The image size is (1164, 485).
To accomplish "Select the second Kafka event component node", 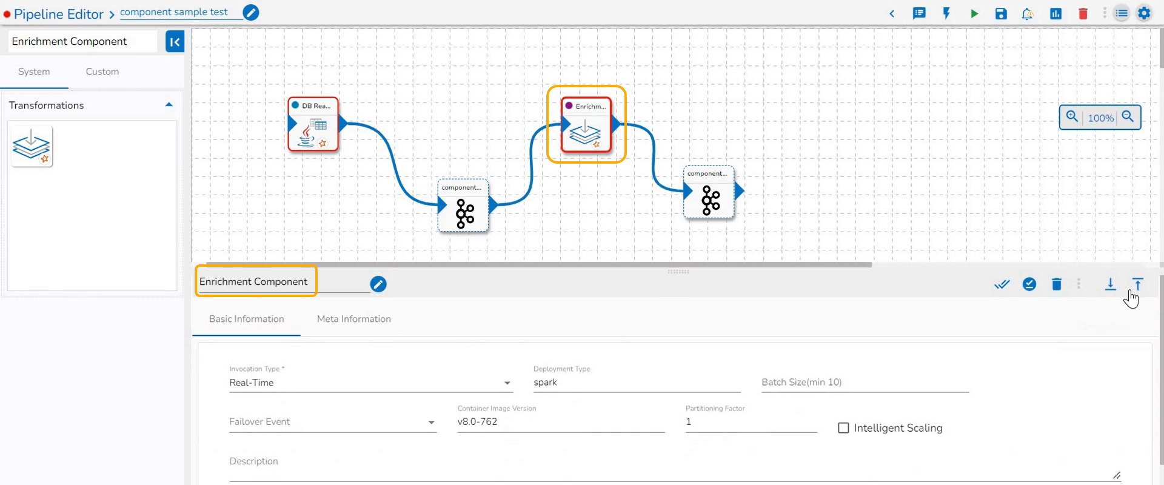I will 709,192.
